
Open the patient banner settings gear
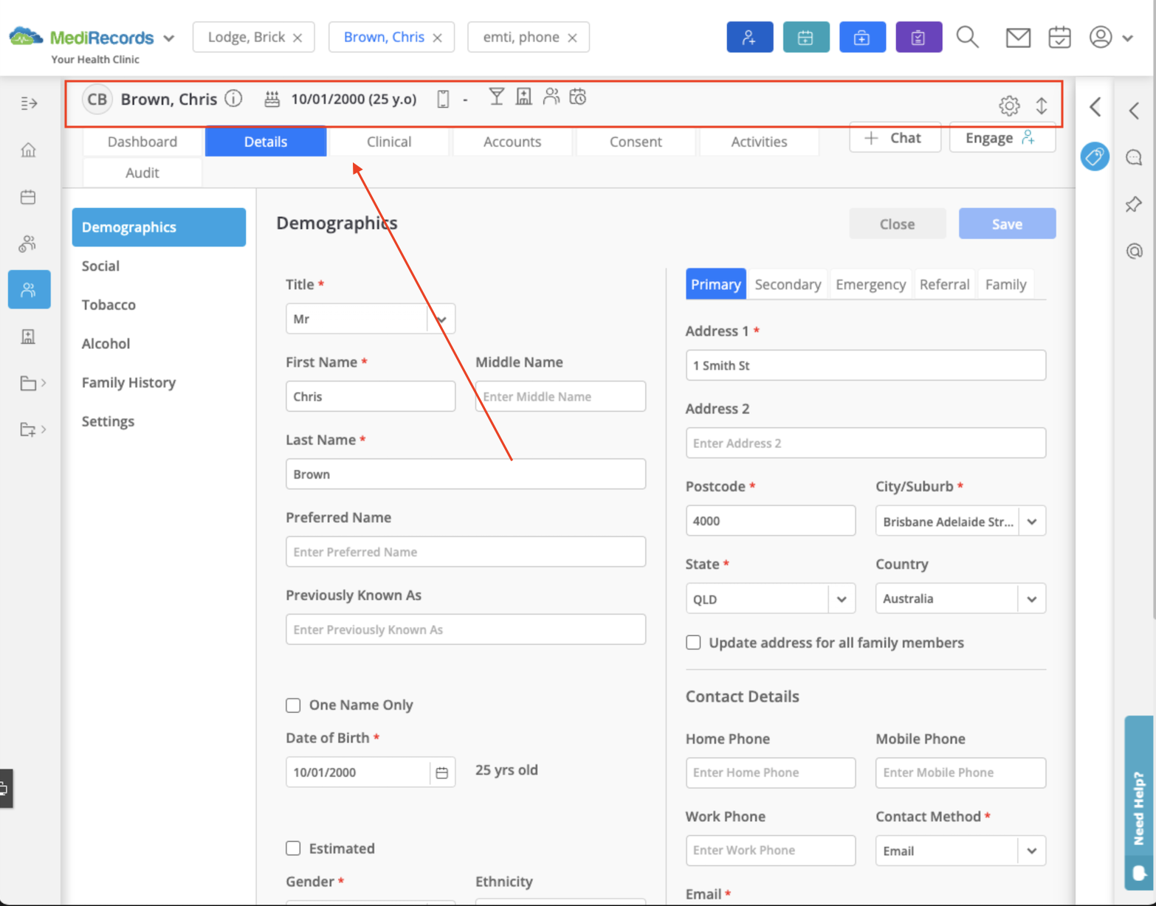coord(1009,106)
